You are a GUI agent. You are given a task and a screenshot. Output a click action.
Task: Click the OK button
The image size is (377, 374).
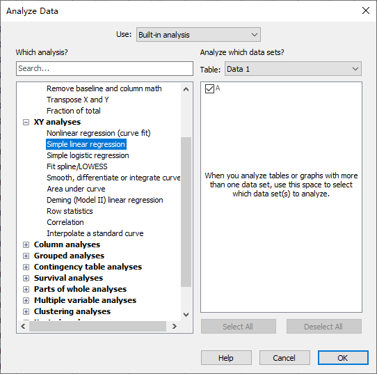(x=343, y=358)
